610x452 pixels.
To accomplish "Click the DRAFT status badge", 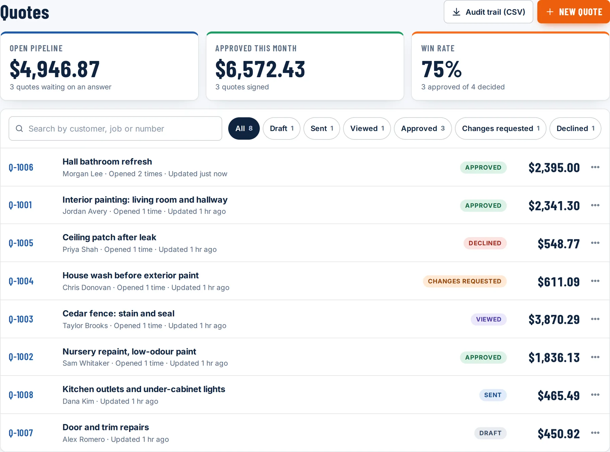I will coord(490,433).
